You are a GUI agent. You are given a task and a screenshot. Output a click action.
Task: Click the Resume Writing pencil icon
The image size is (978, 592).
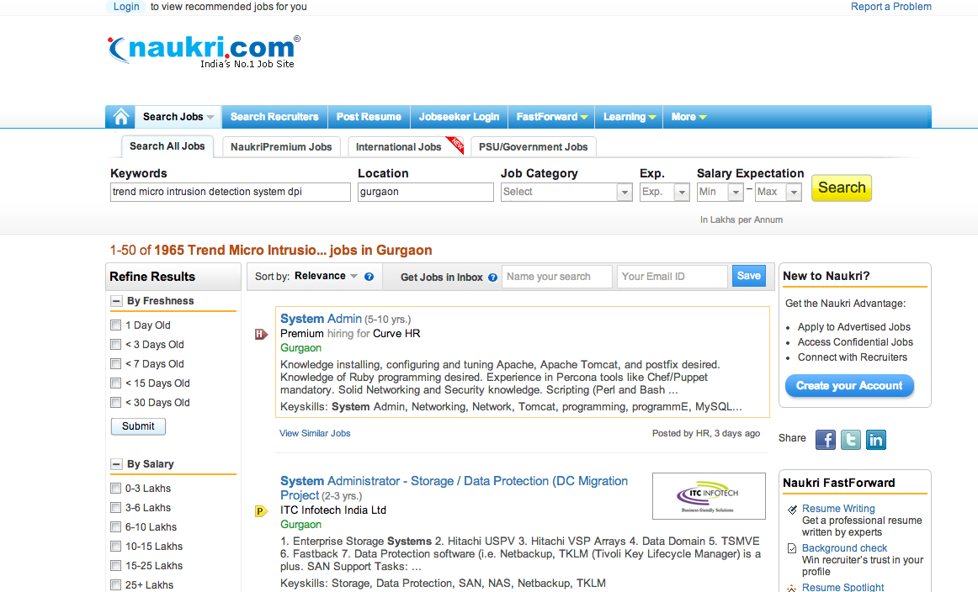coord(792,510)
